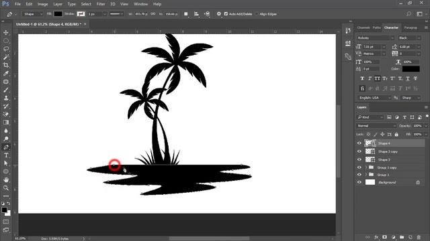This screenshot has height=241, width=430.
Task: Click the shape width W field
Action: (x=141, y=14)
